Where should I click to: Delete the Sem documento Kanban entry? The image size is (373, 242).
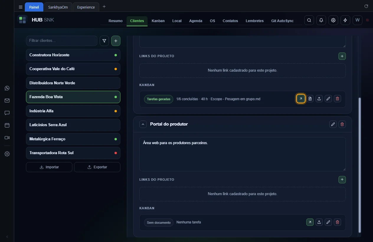[x=338, y=222]
